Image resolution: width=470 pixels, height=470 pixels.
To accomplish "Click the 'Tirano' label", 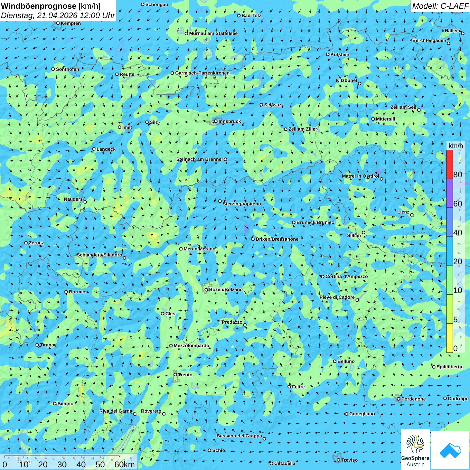I will [47, 345].
